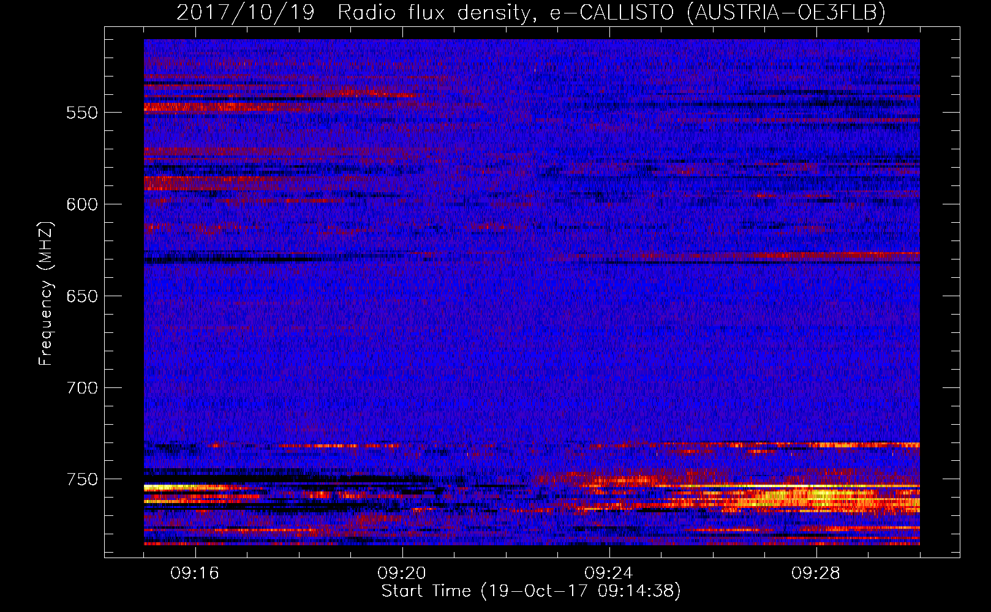Click the 700 frequency tick label
Screen dimensions: 991x612
(x=82, y=388)
